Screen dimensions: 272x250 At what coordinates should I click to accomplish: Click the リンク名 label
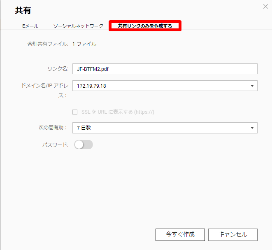tap(58, 69)
